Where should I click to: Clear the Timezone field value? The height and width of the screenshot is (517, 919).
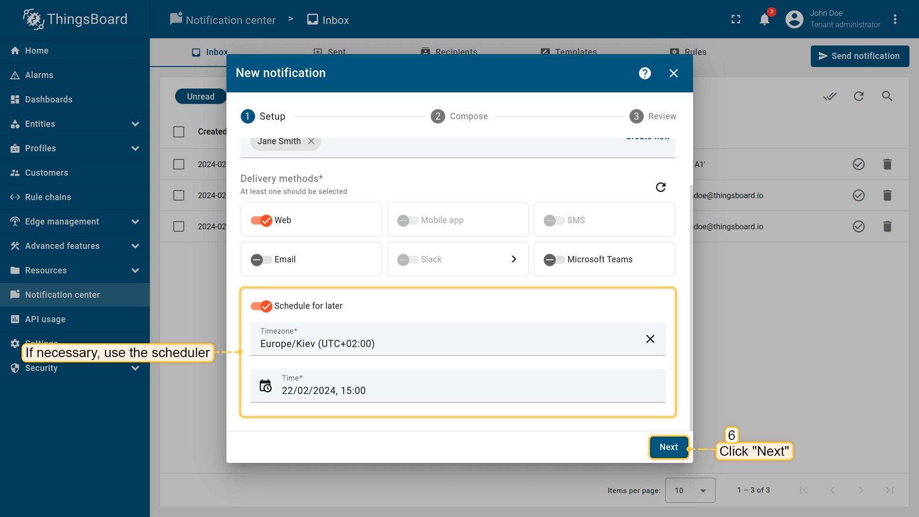click(650, 339)
